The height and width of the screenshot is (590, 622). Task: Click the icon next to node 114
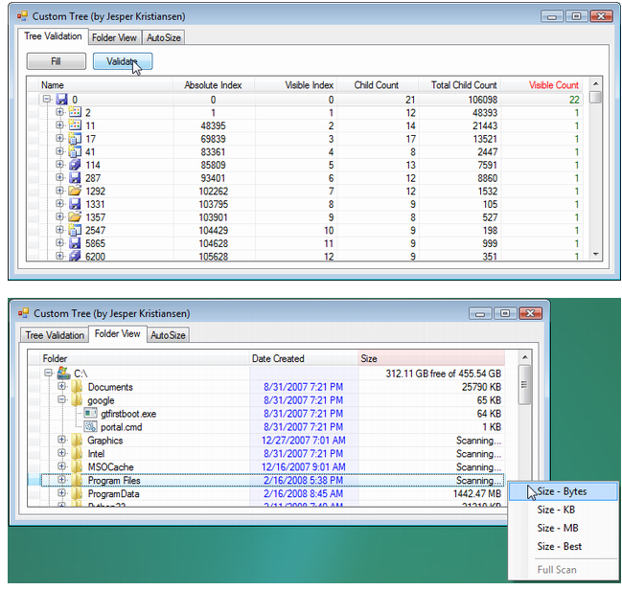coord(74,165)
